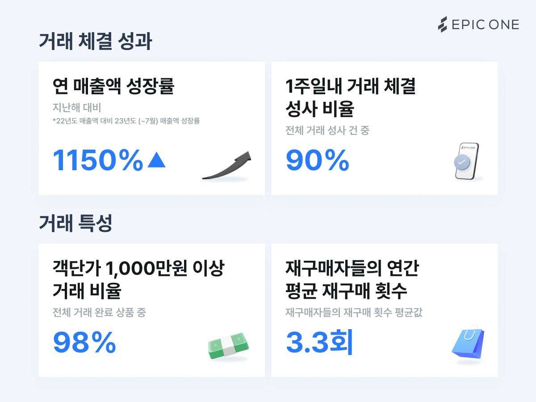The image size is (536, 402).
Task: Click the 1150% growth figure
Action: click(98, 160)
